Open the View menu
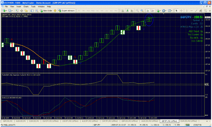The height and width of the screenshot is (127, 212). 12,6
